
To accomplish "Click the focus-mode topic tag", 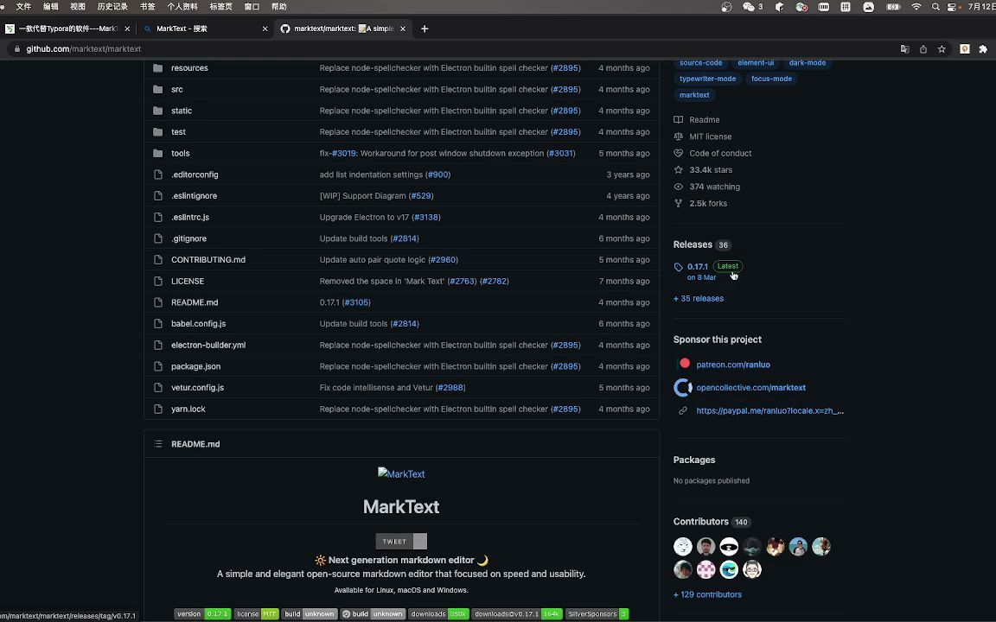I will tap(771, 79).
